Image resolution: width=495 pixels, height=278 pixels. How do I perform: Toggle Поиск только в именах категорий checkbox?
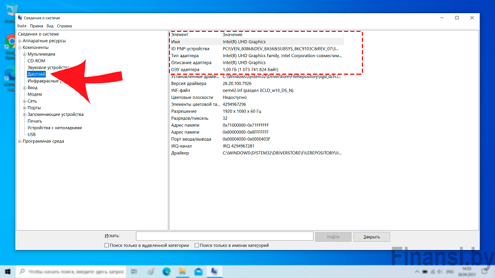coord(197,245)
